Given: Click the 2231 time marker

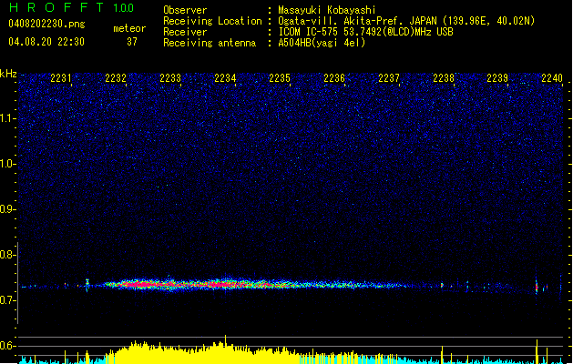Looking at the screenshot, I should [x=61, y=78].
